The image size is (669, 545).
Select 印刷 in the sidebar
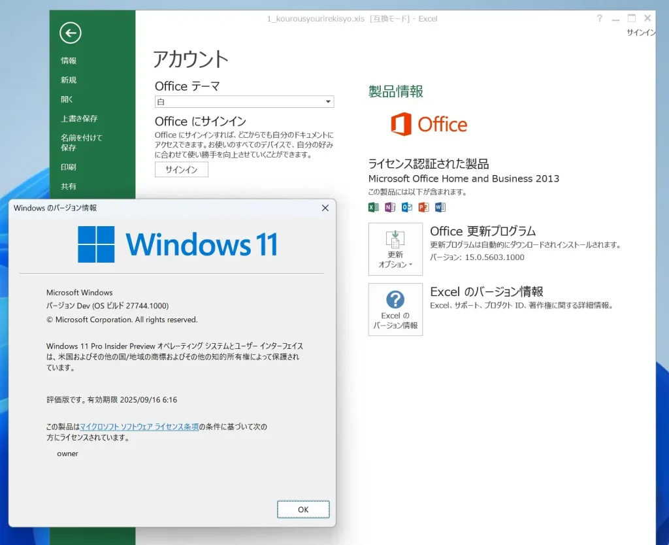click(x=68, y=167)
